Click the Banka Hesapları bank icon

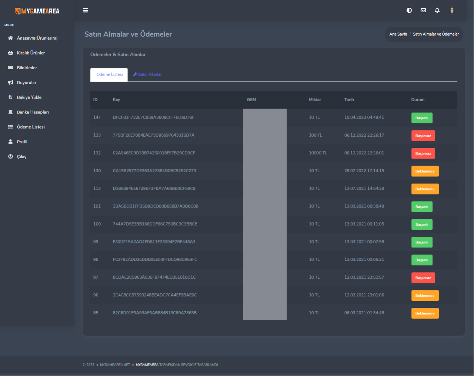pyautogui.click(x=10, y=112)
